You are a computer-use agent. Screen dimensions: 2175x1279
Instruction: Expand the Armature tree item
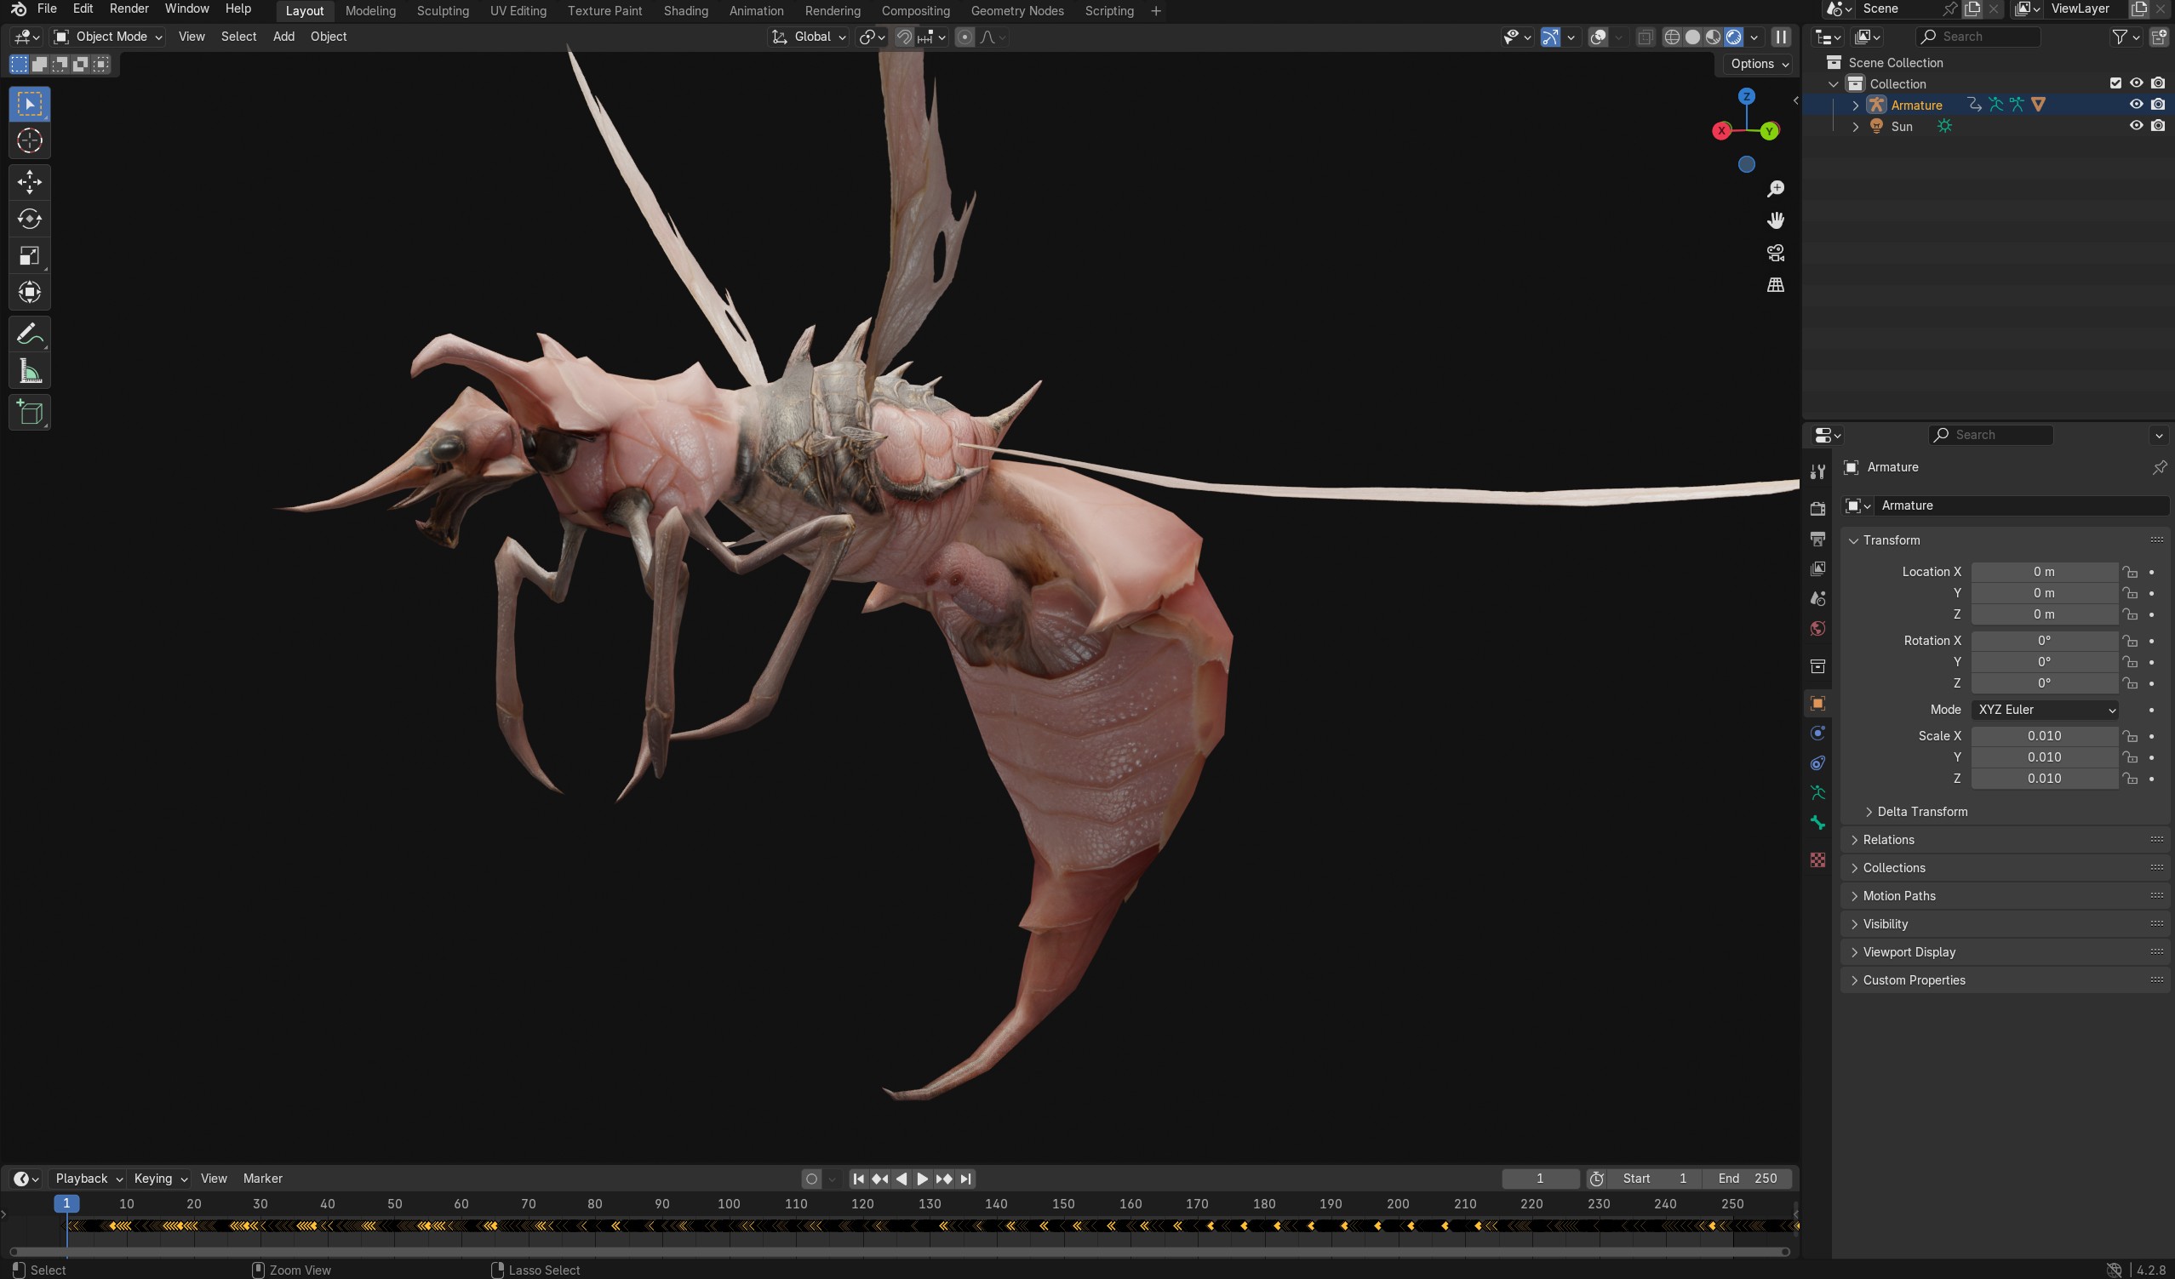point(1856,106)
